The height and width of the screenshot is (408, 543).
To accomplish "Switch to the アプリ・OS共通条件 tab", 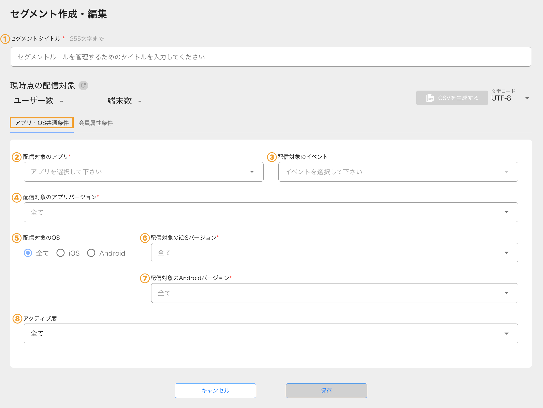I will [x=42, y=123].
